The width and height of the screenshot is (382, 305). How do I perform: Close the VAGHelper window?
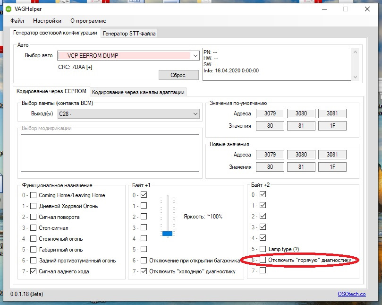pos(367,9)
